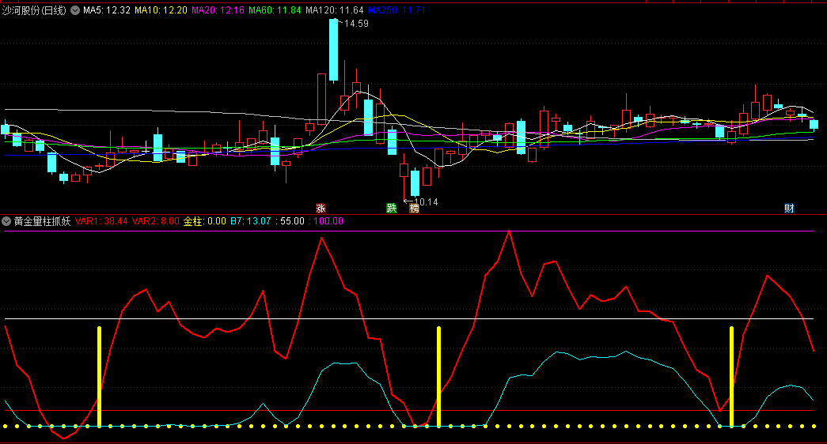
Task: Click the 14.59 high price label
Action: [356, 24]
